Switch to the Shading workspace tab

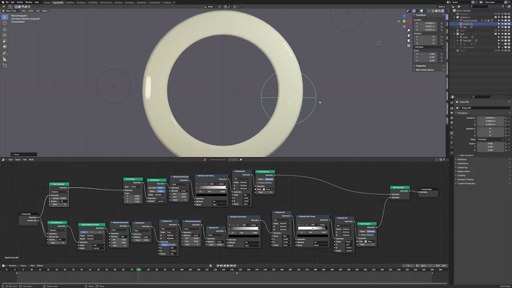click(x=118, y=2)
